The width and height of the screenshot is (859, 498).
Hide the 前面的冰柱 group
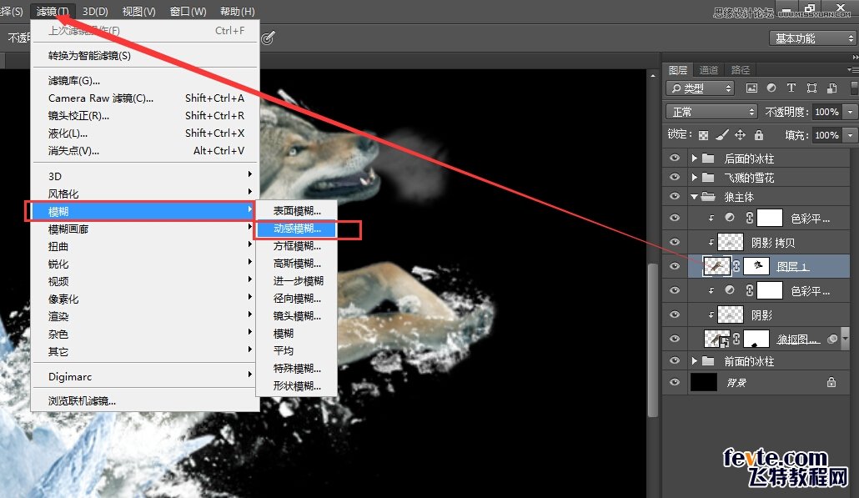(675, 360)
